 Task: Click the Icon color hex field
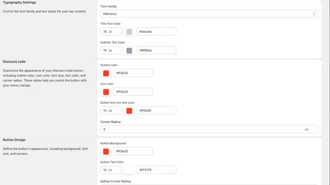(x=133, y=92)
